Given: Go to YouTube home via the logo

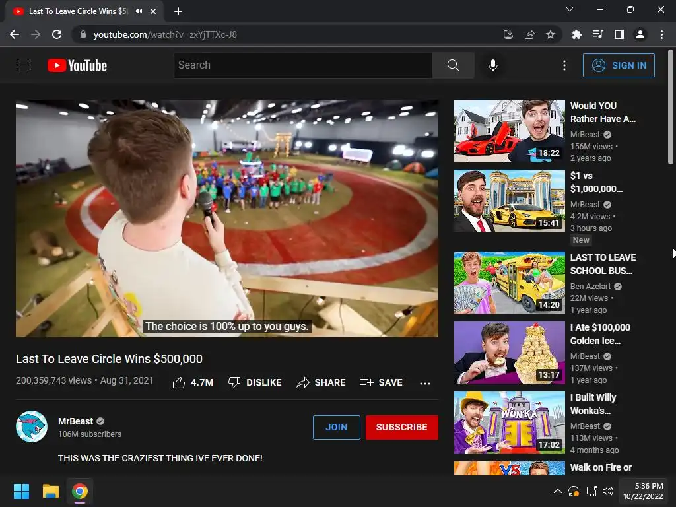Looking at the screenshot, I should click(77, 65).
